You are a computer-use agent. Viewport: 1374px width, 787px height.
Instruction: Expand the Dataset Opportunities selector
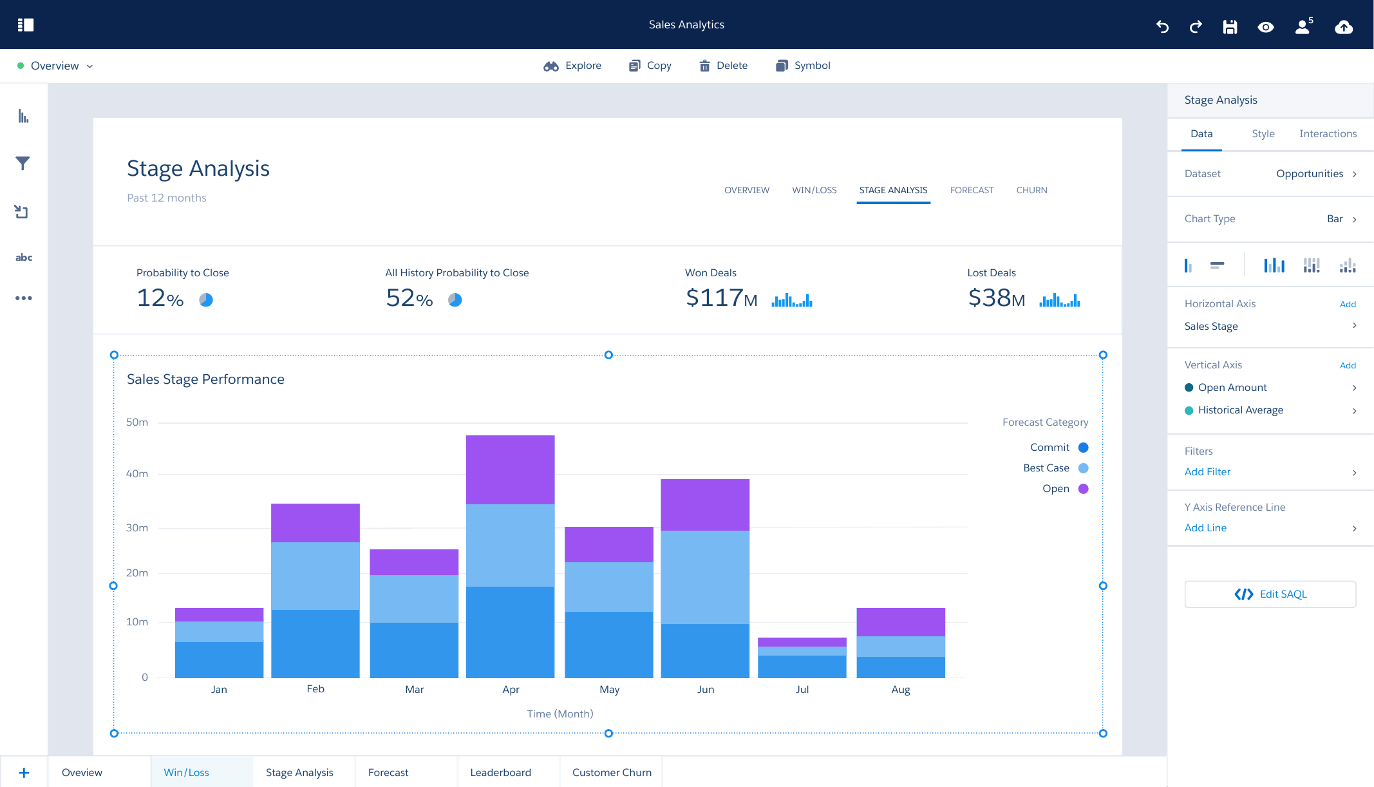[x=1270, y=174]
